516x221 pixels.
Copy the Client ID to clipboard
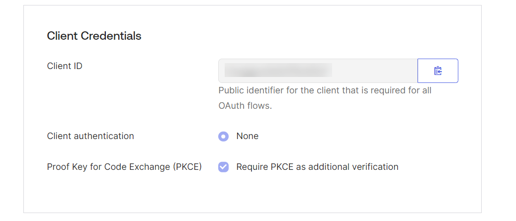point(437,71)
